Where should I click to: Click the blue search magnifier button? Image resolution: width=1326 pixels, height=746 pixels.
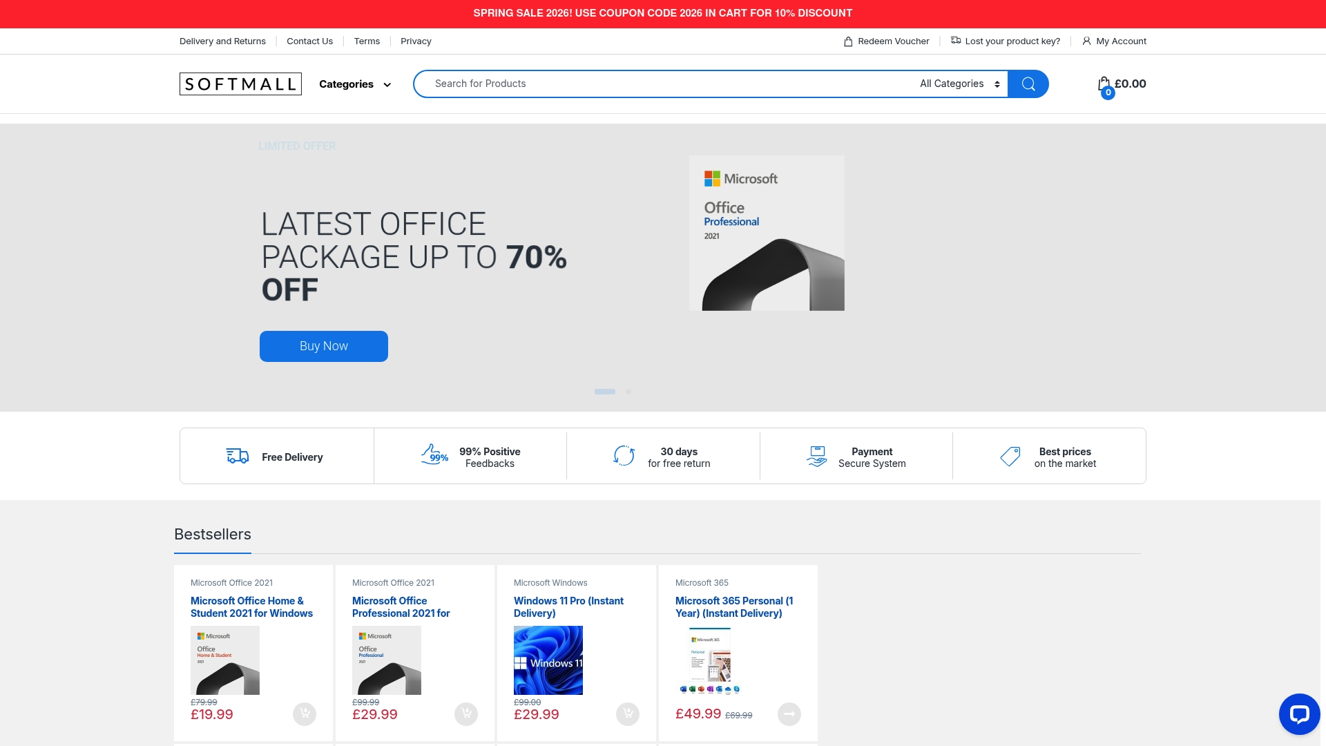click(x=1028, y=84)
